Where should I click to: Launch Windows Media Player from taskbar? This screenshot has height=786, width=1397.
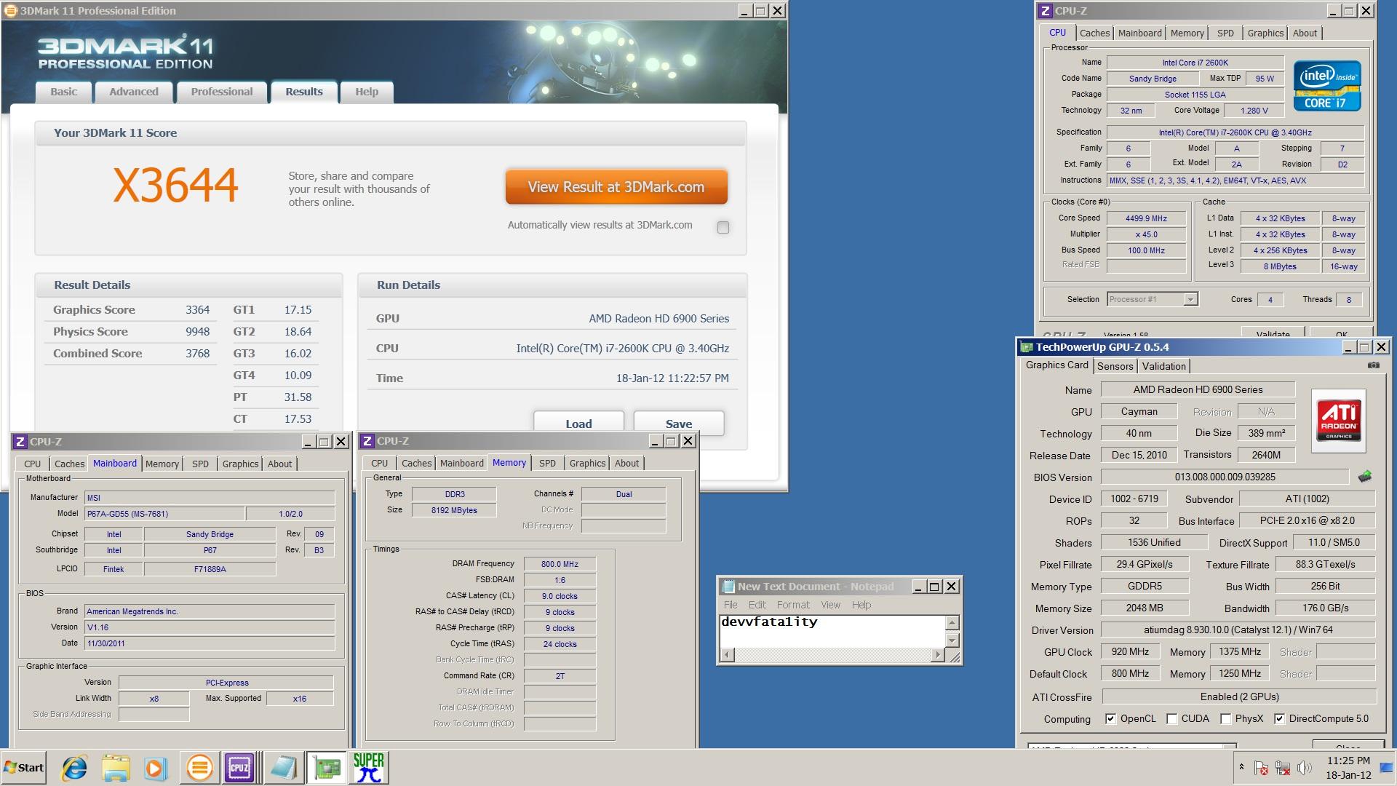[x=155, y=768]
